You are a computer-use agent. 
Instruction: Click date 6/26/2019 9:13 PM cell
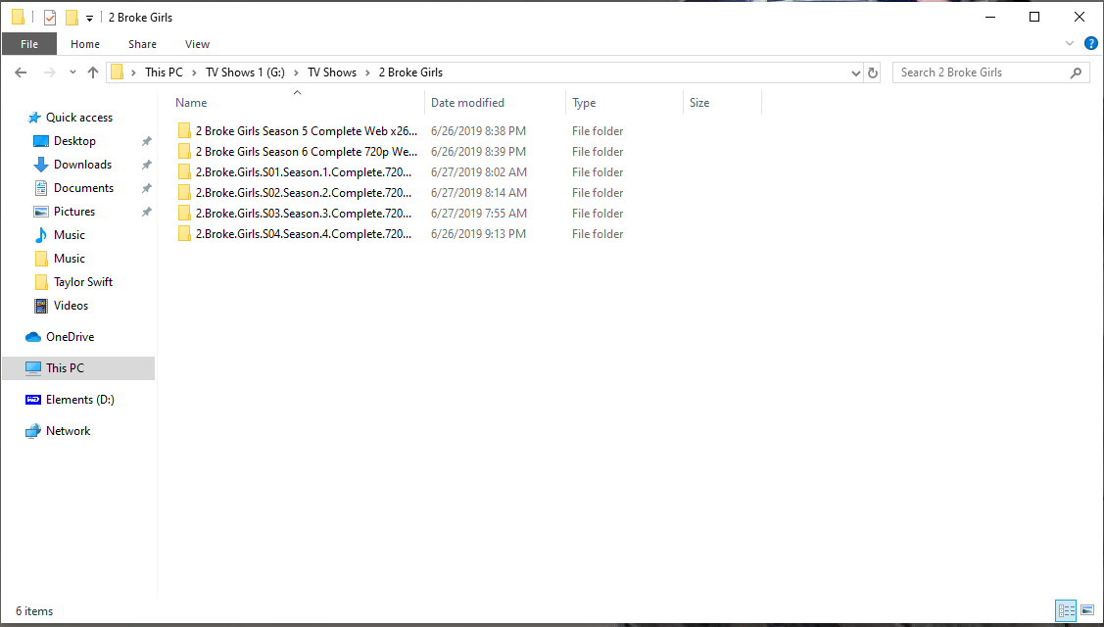(x=478, y=234)
